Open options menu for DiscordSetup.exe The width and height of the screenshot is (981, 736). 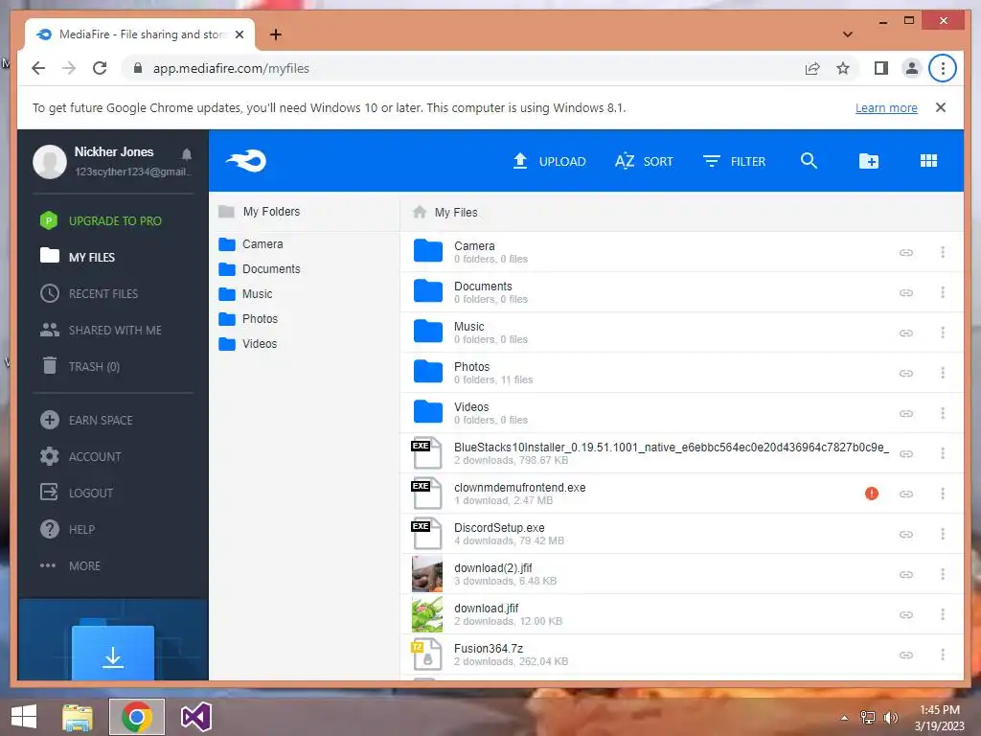click(943, 534)
